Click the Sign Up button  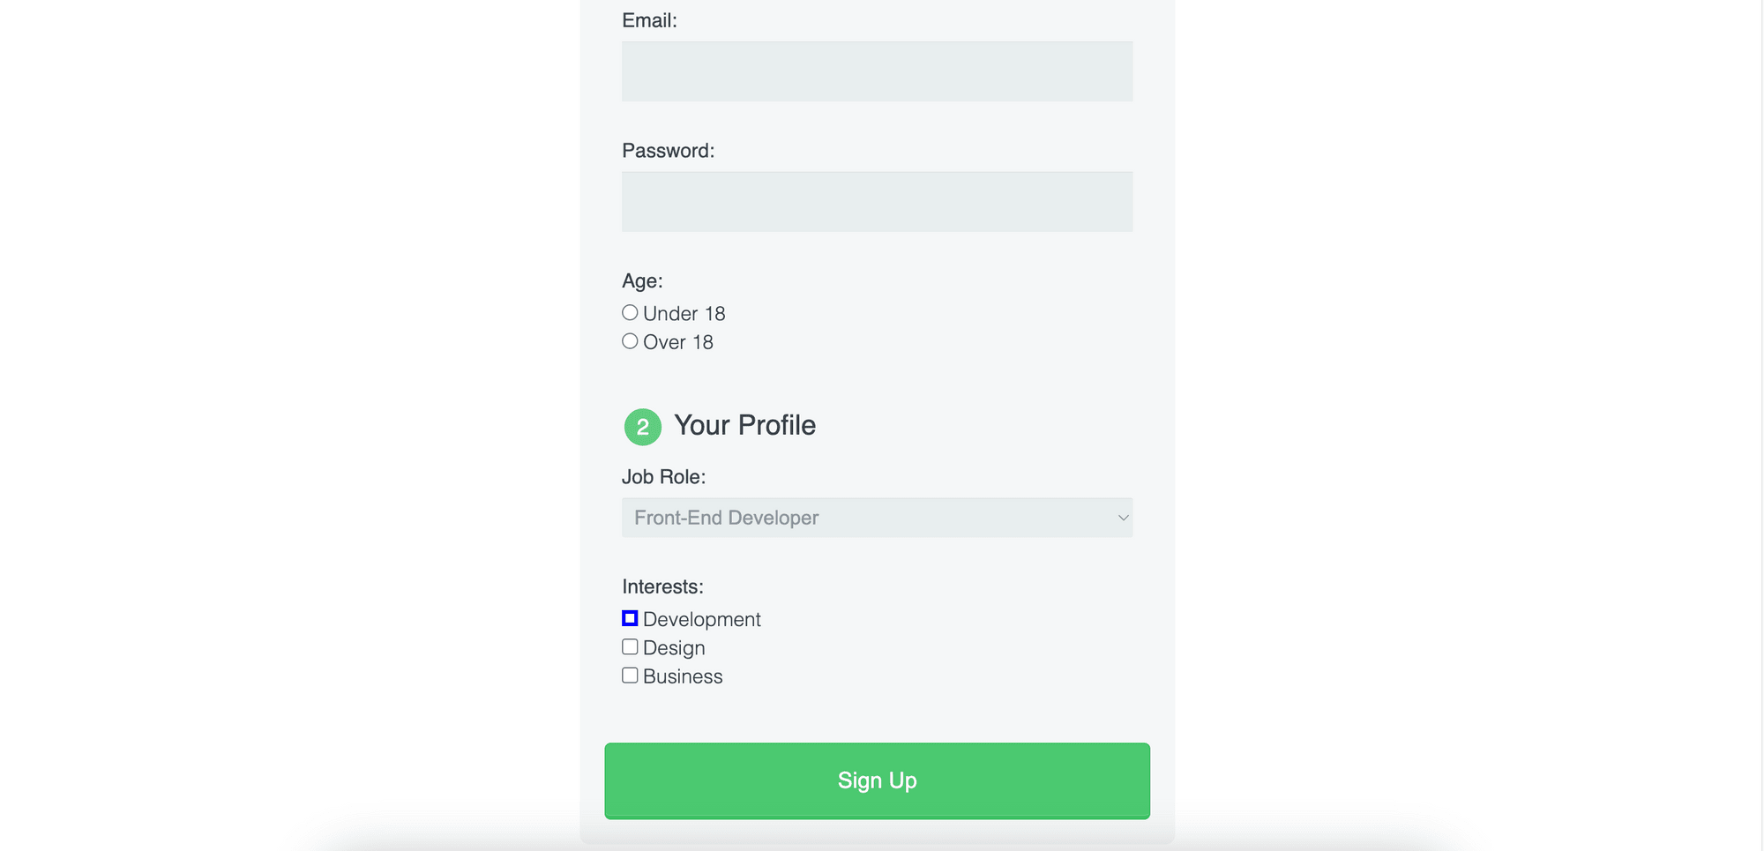coord(877,780)
